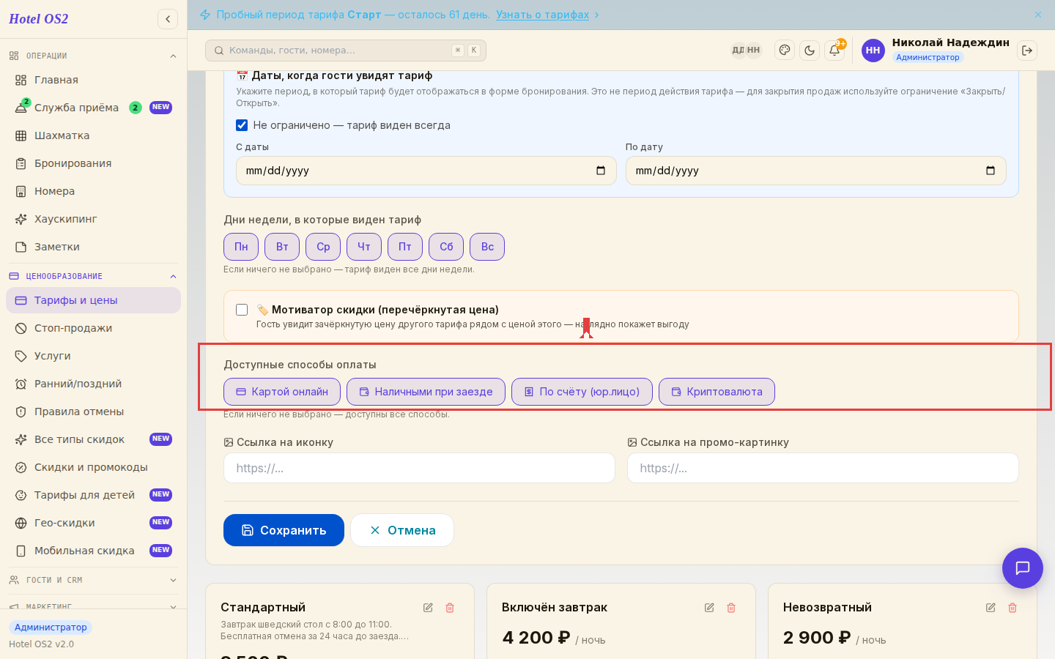The image size is (1055, 659).
Task: Open Заметки in sidebar
Action: (x=93, y=247)
